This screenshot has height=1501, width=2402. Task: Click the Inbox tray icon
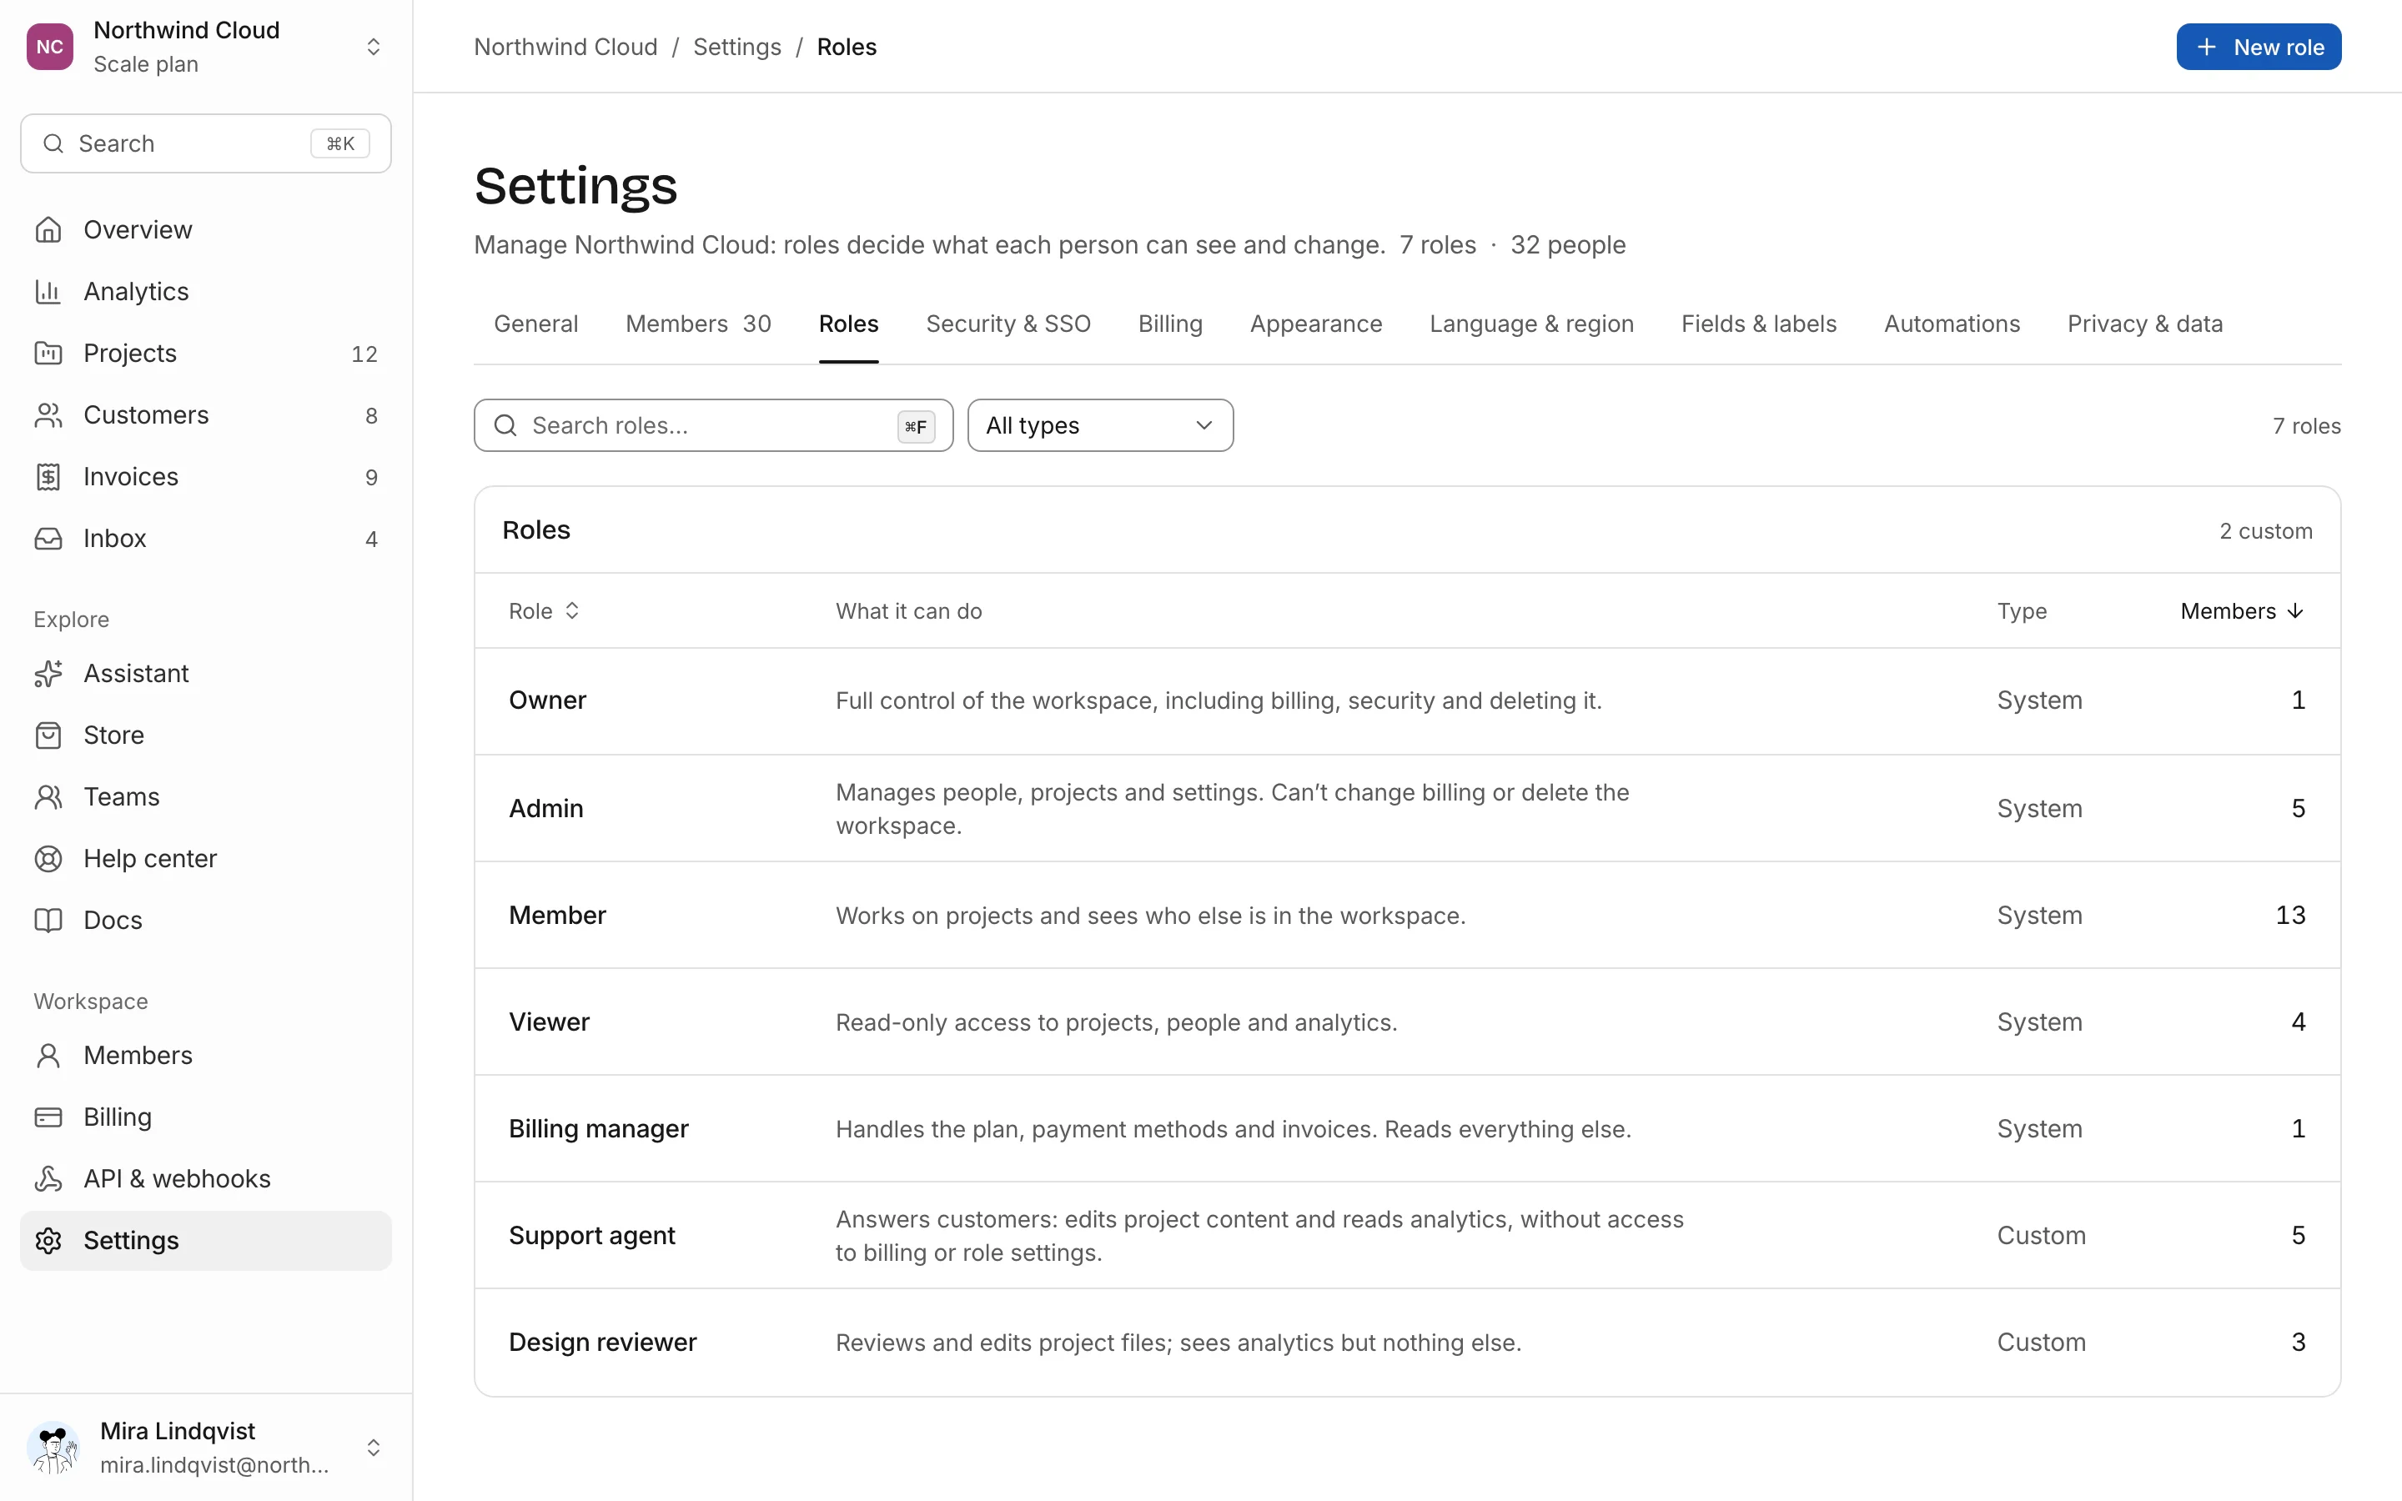48,538
